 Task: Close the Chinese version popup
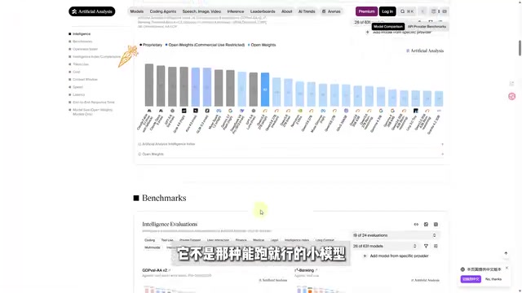tap(507, 268)
